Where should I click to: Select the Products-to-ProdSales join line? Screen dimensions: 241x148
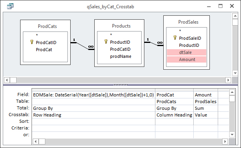[x=154, y=44]
